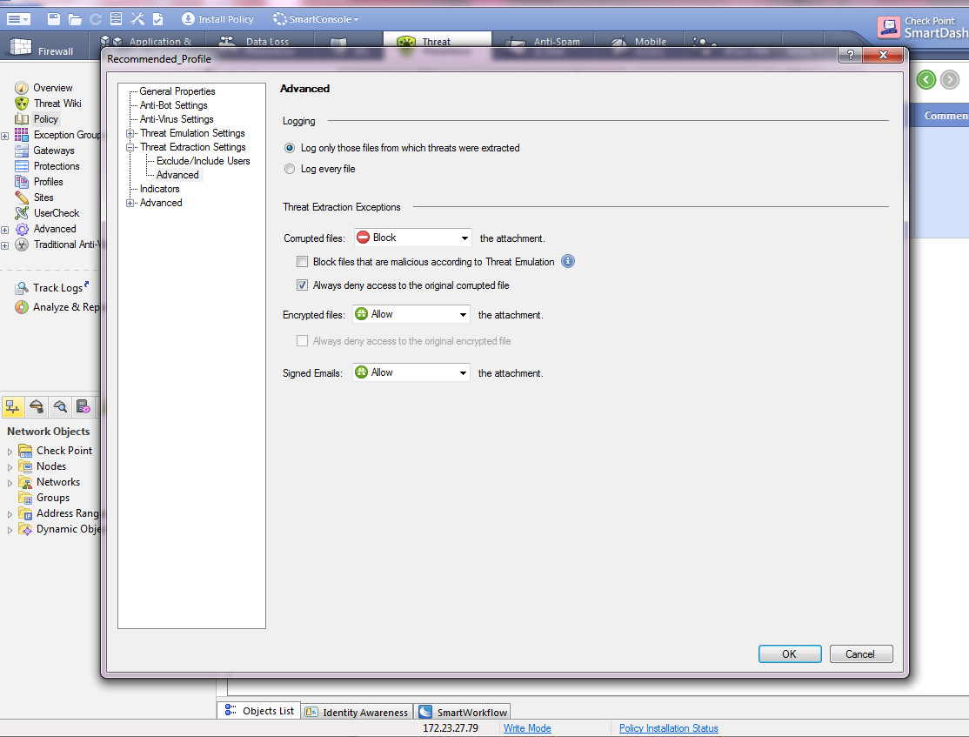Click the Write Mode link
Viewport: 969px width, 737px height.
(527, 728)
